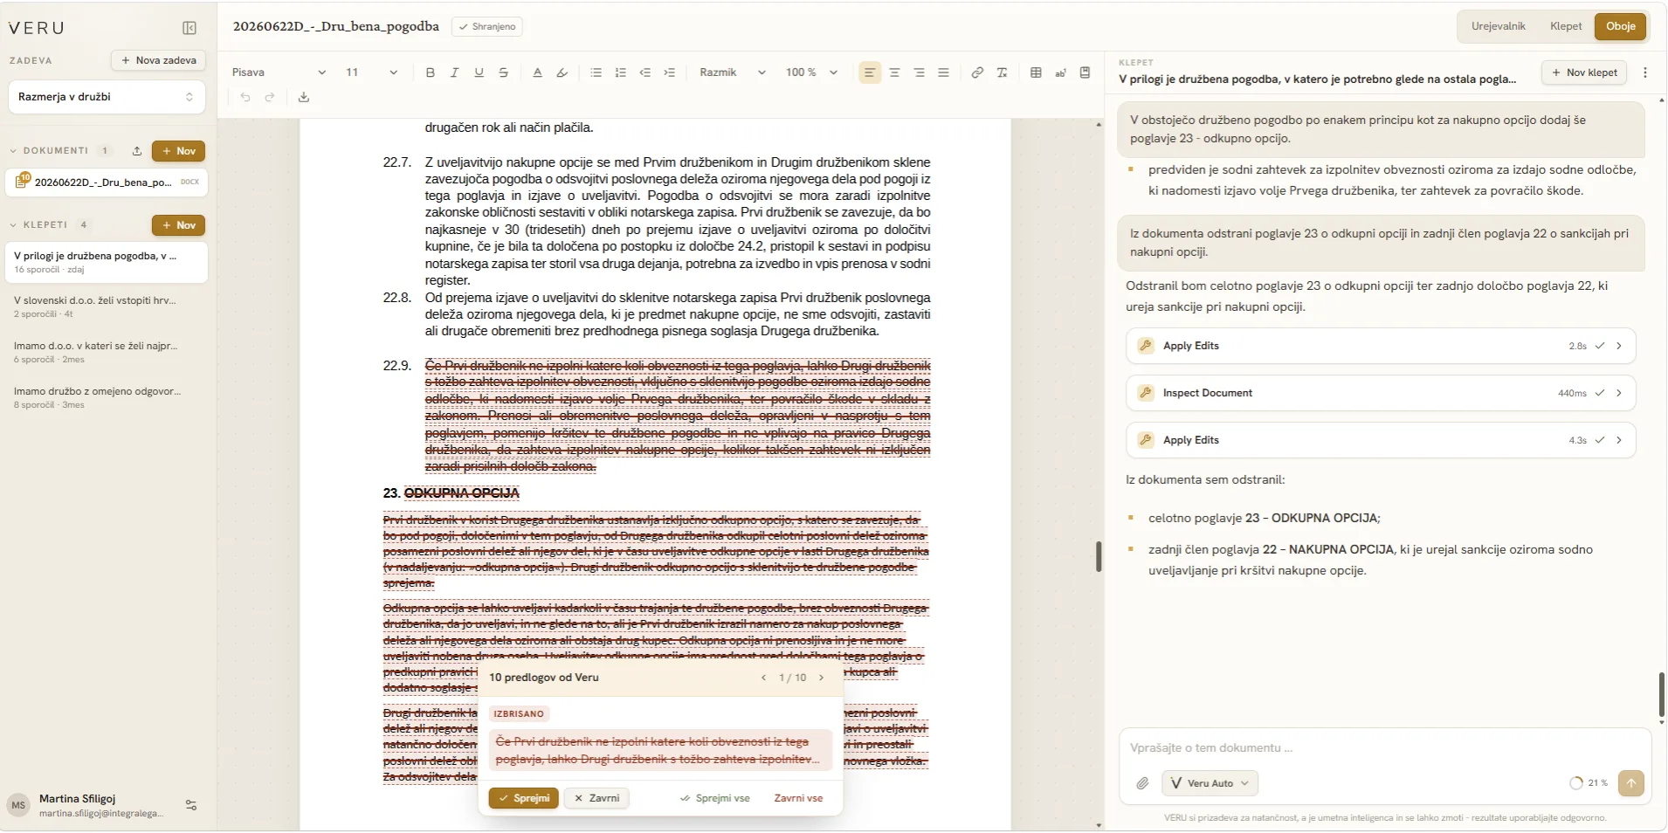Upload a document in Dokumenti section

137,151
